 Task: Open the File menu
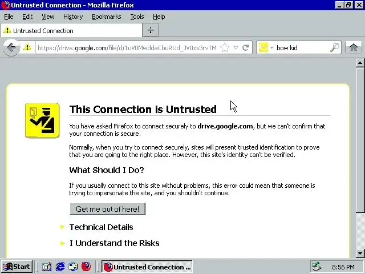[9, 17]
